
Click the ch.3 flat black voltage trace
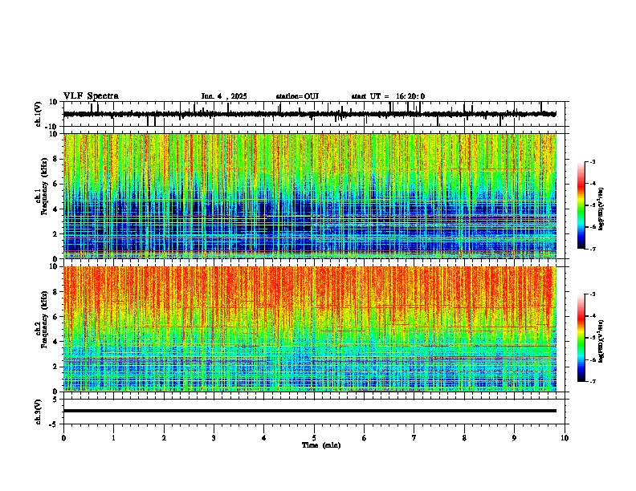(310, 411)
